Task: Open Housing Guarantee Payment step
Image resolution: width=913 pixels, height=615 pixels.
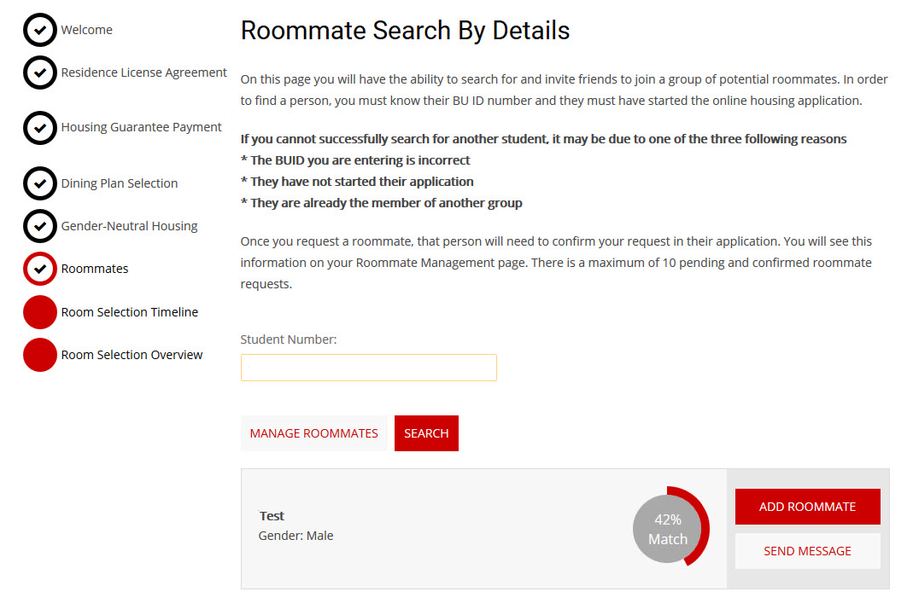Action: coord(141,127)
